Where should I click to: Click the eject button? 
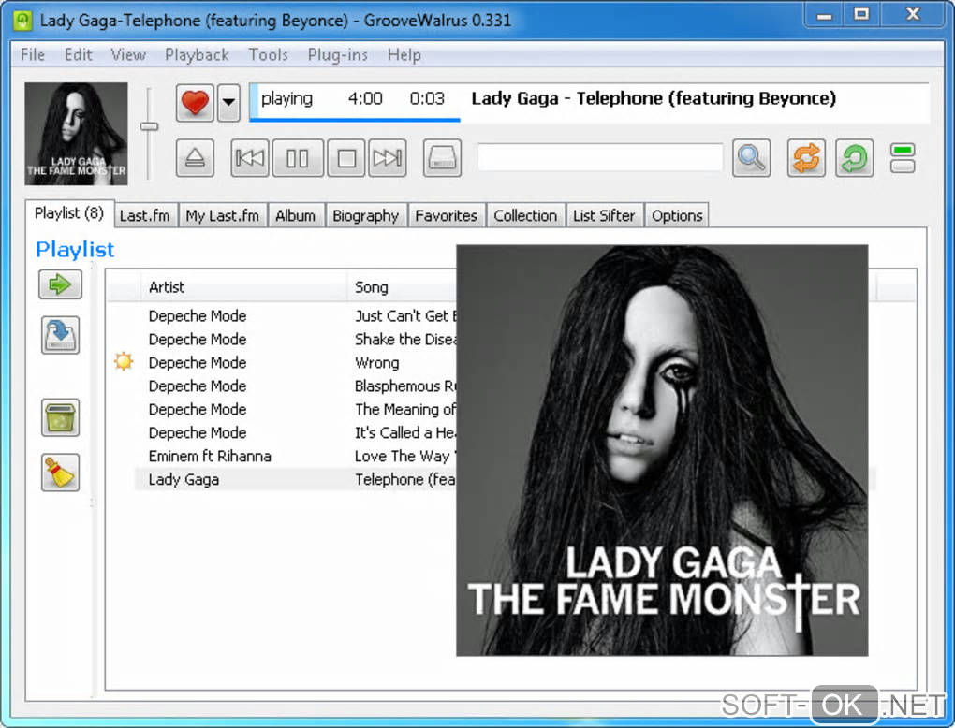tap(195, 158)
